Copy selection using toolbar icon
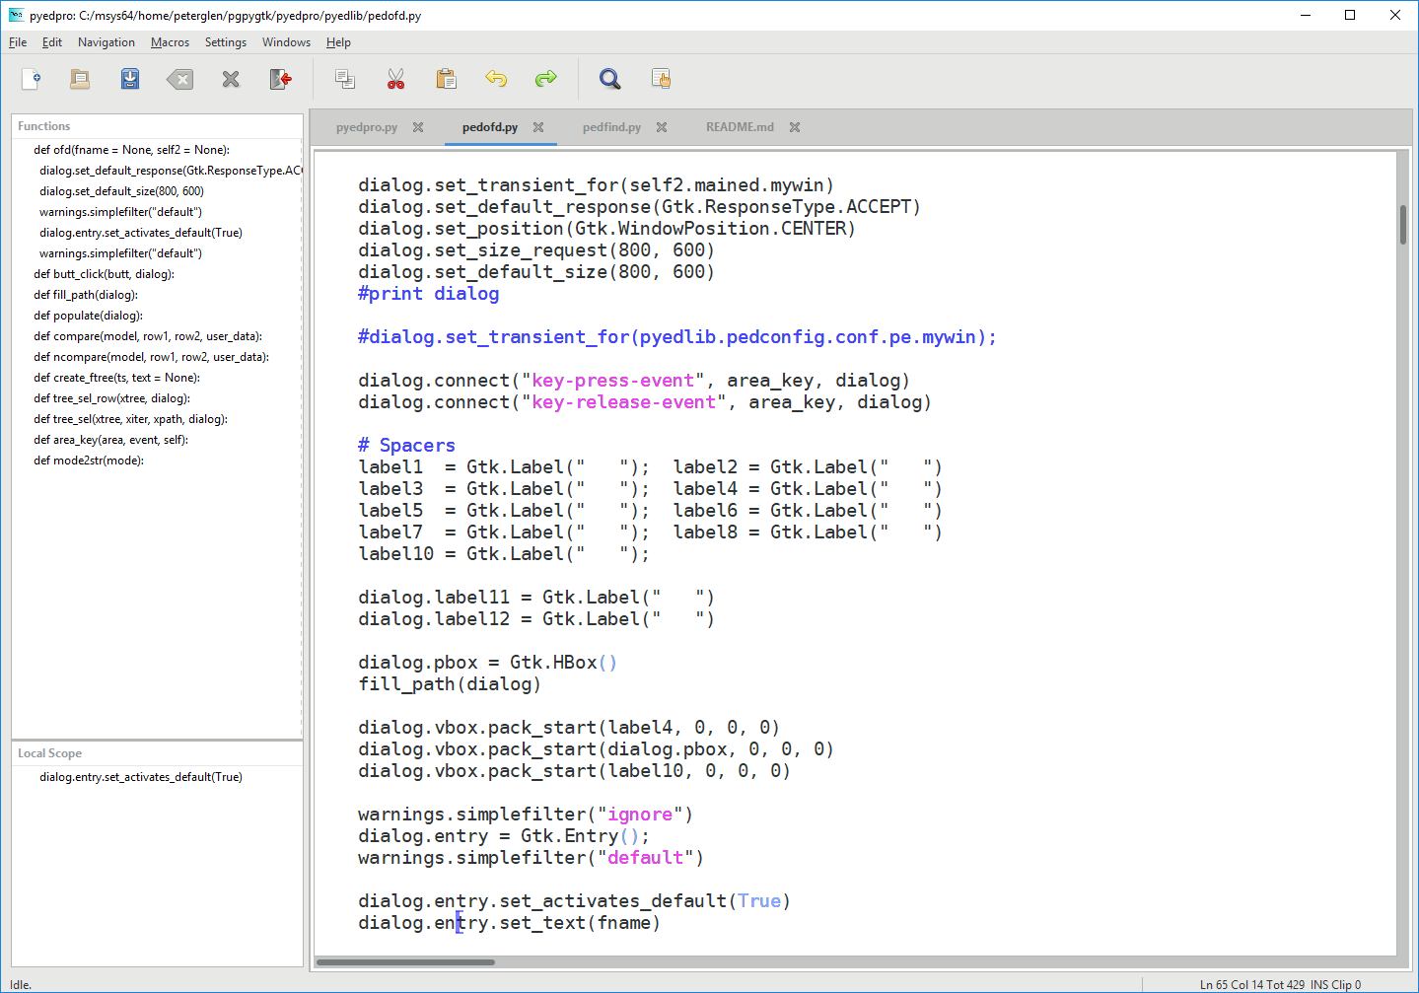 tap(344, 79)
